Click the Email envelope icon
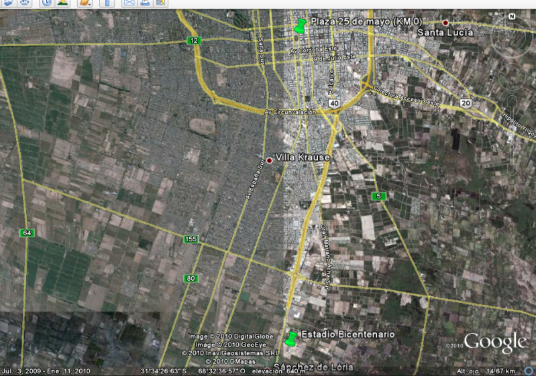 [x=128, y=3]
